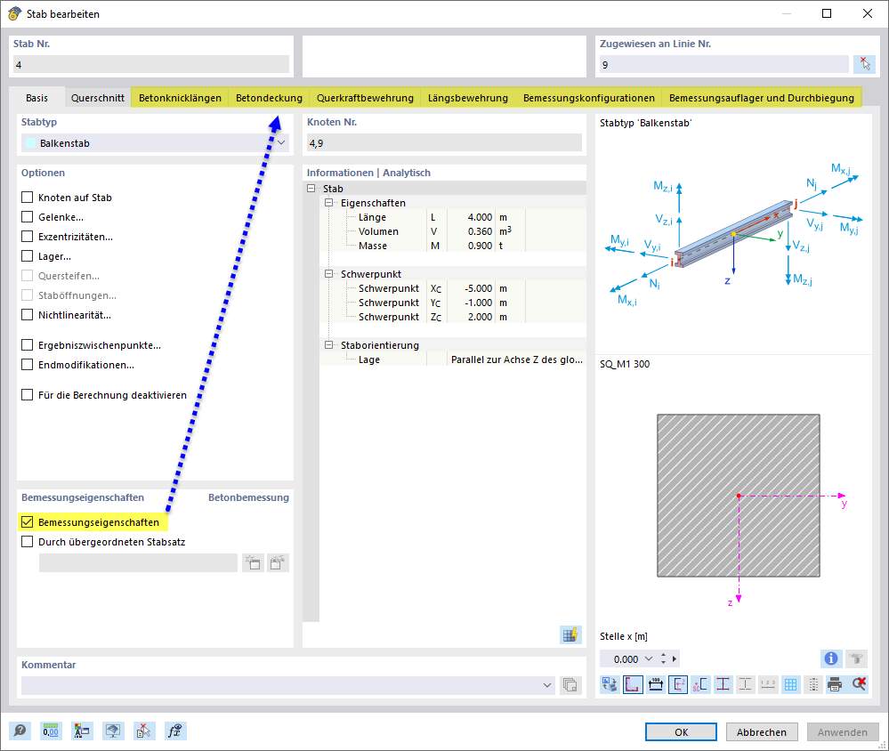Collapse the Eigenschaften group
This screenshot has height=751, width=889.
click(x=329, y=202)
